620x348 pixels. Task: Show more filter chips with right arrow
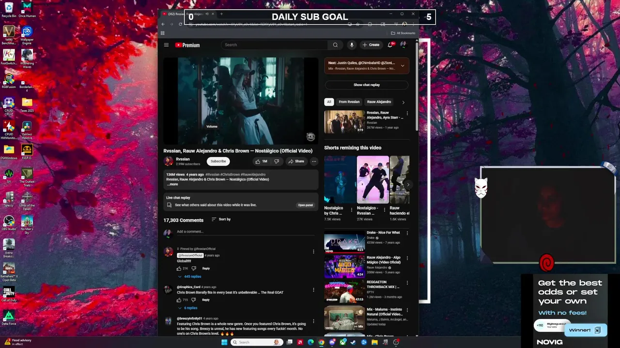pos(403,102)
